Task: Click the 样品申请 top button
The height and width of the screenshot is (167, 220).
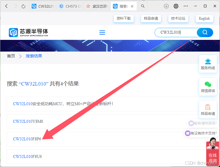Action: pyautogui.click(x=151, y=18)
